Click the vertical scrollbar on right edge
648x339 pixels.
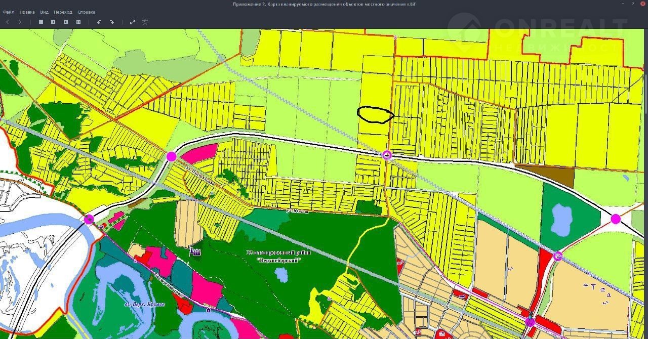[x=645, y=94]
